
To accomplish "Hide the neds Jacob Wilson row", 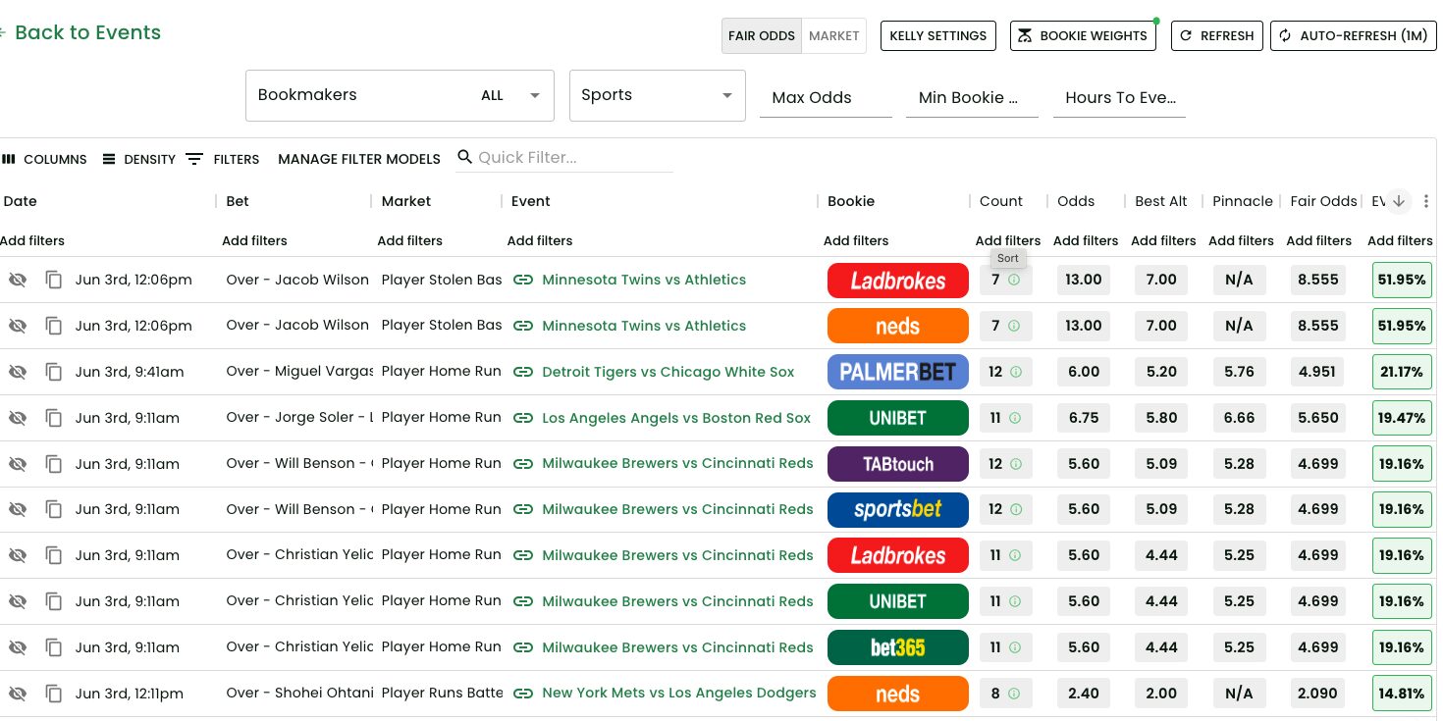I will [17, 326].
